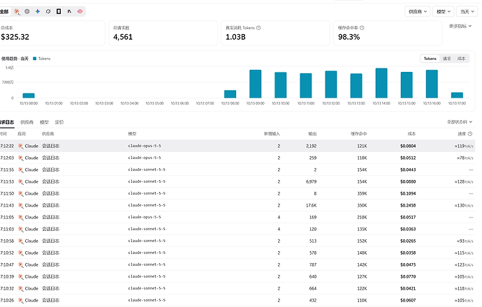Click the 10/13 14:00 chart bar

[x=381, y=83]
